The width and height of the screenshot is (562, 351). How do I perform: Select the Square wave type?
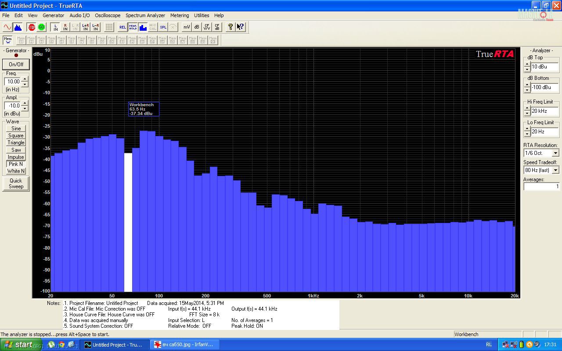tap(16, 136)
